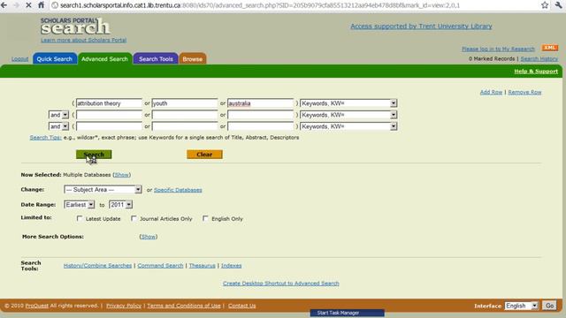The height and width of the screenshot is (318, 566).
Task: Open the Thesaurus link
Action: (x=203, y=265)
